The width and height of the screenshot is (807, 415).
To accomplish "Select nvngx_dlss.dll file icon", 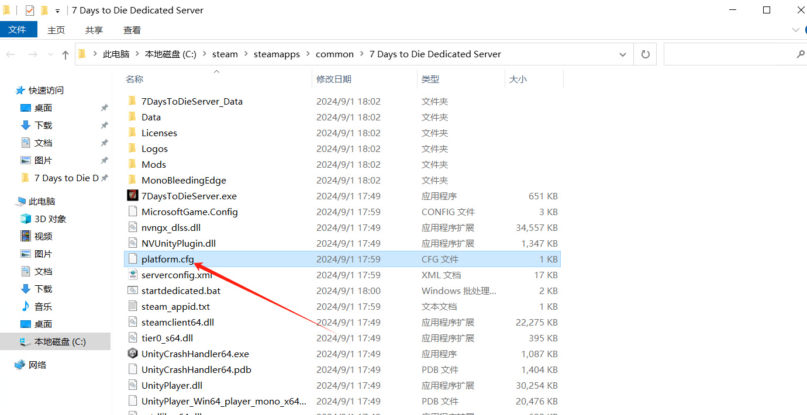I will [132, 227].
